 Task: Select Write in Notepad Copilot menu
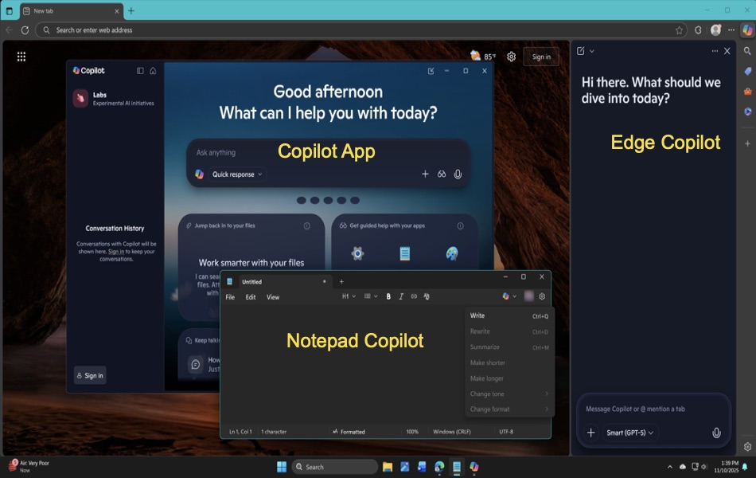tap(509, 315)
